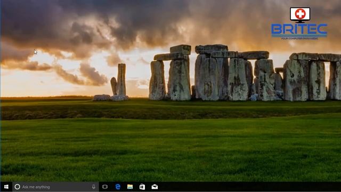Launch Microsoft Edge from taskbar
The image size is (341, 192).
(x=118, y=187)
